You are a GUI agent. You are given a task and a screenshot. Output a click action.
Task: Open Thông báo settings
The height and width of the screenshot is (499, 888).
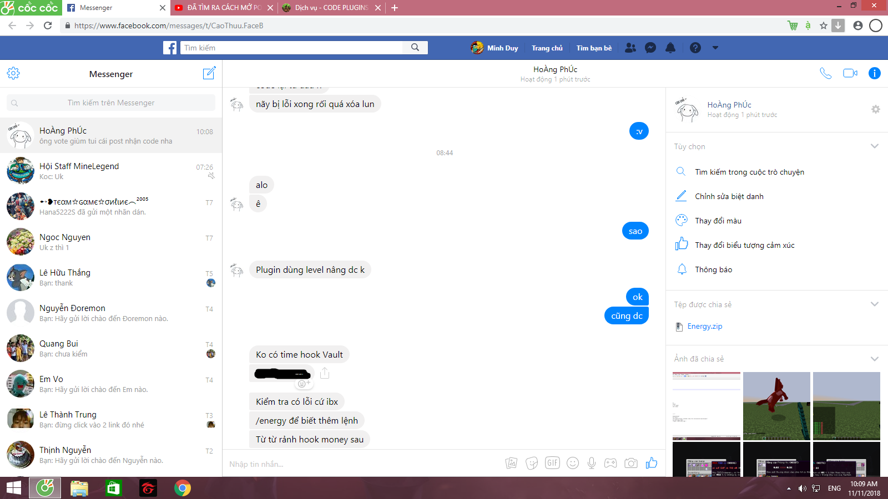tap(714, 269)
